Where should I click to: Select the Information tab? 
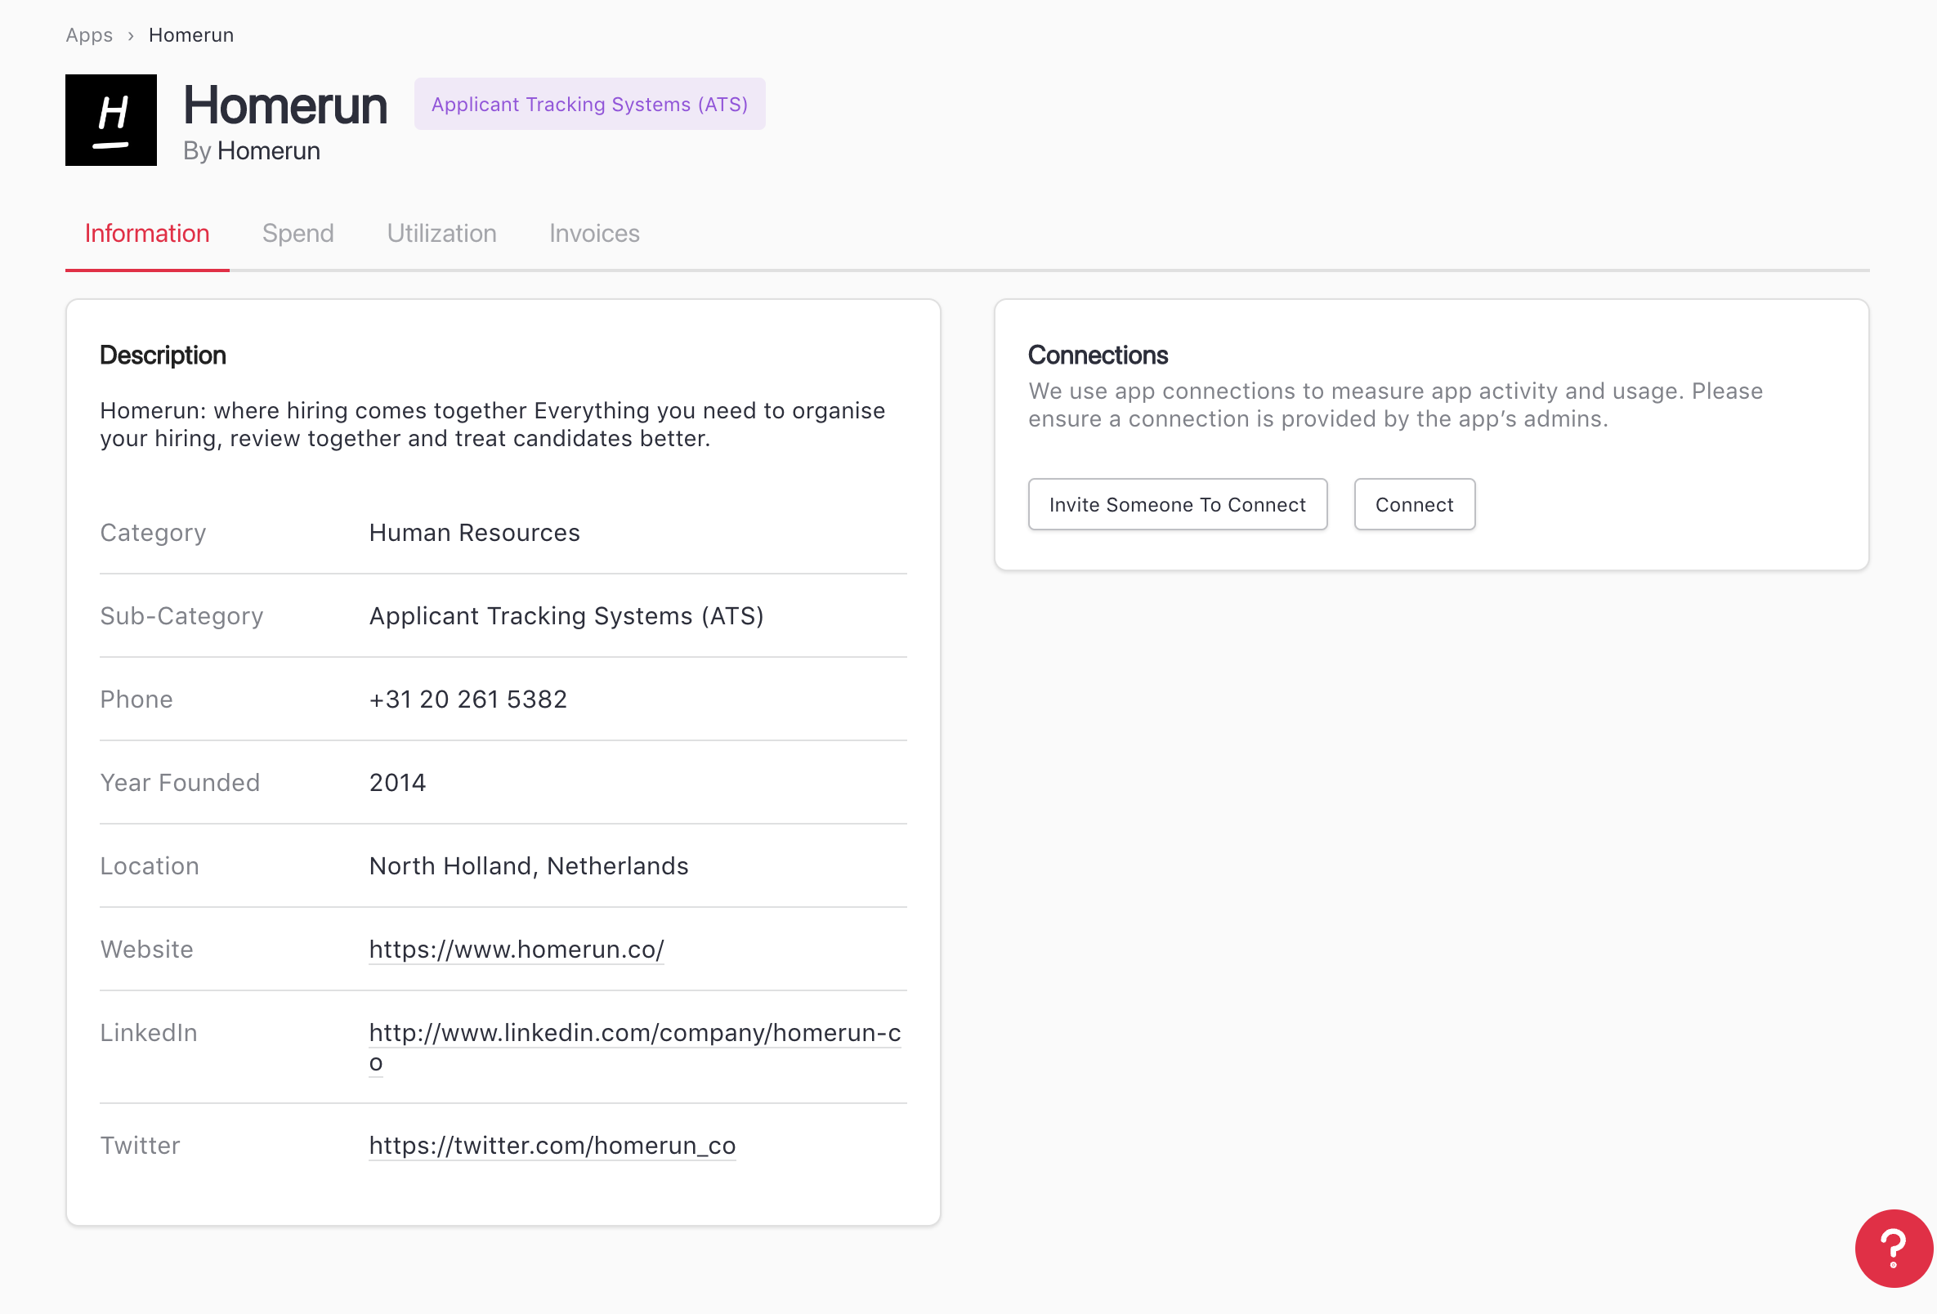tap(146, 234)
